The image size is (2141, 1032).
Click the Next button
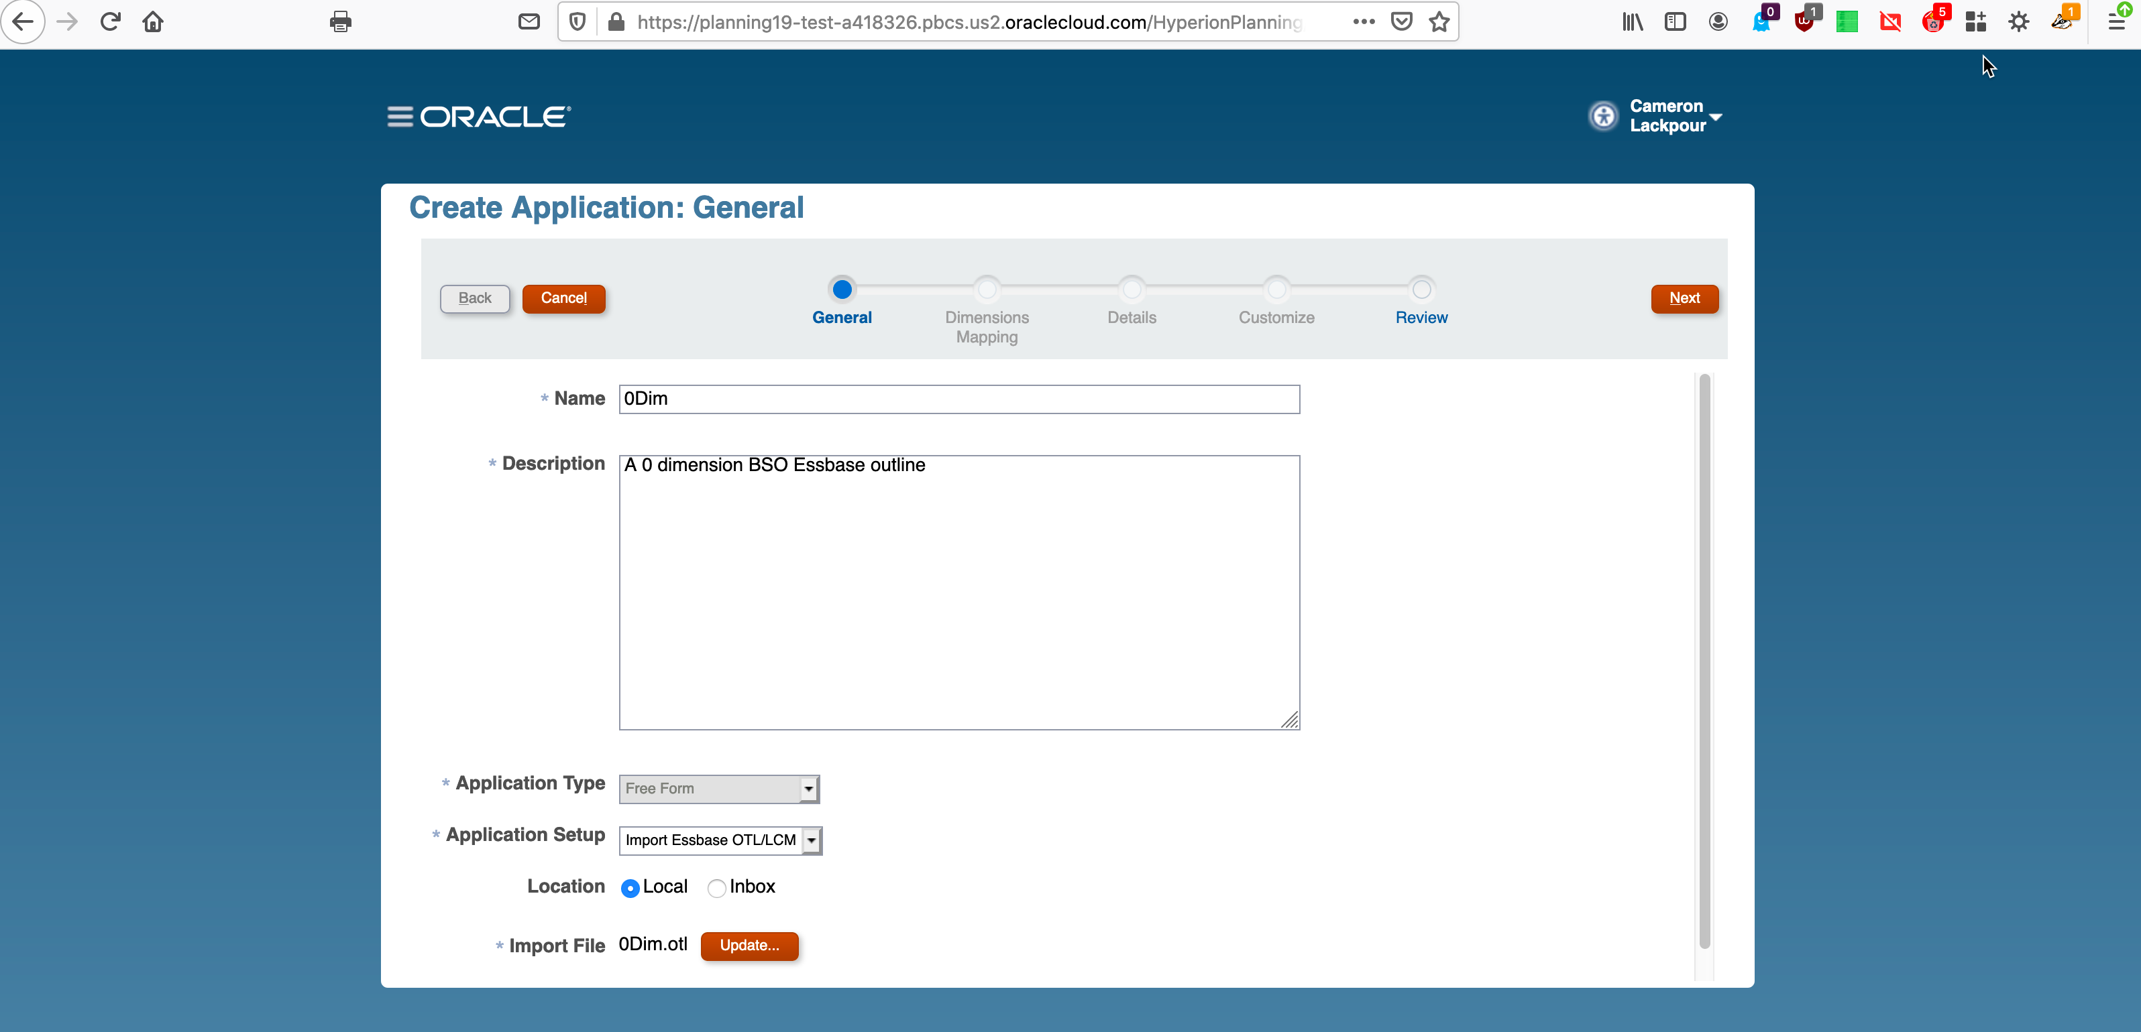pos(1684,298)
